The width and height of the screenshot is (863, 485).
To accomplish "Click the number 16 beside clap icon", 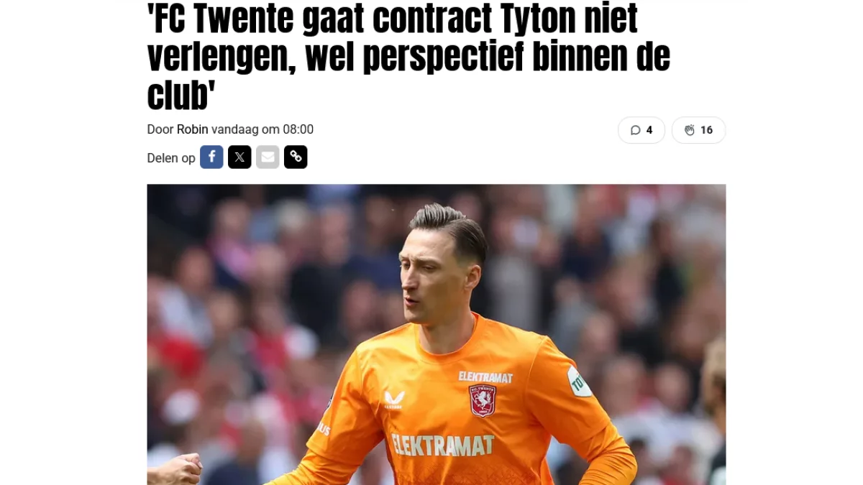I will 706,130.
